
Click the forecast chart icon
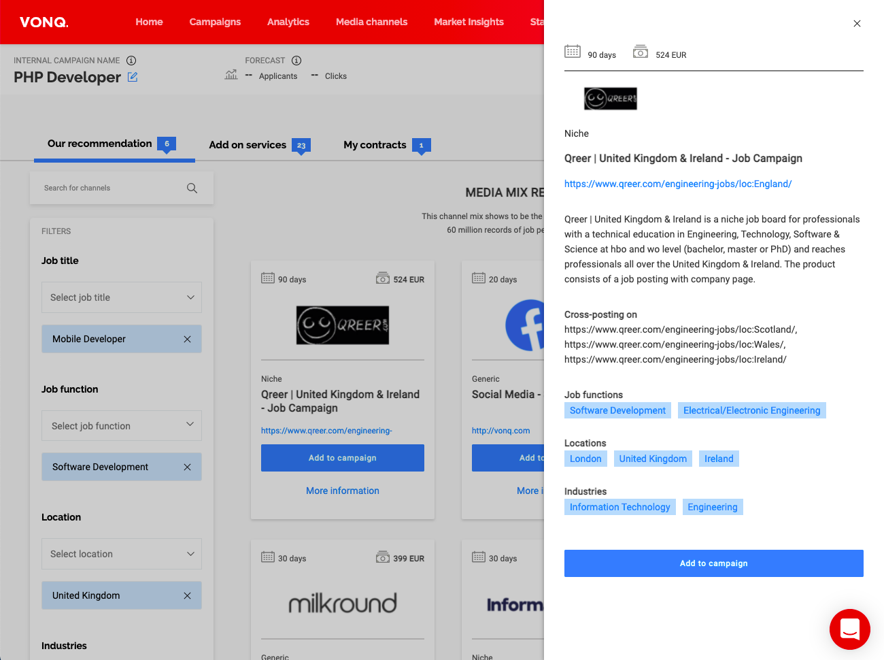point(231,74)
